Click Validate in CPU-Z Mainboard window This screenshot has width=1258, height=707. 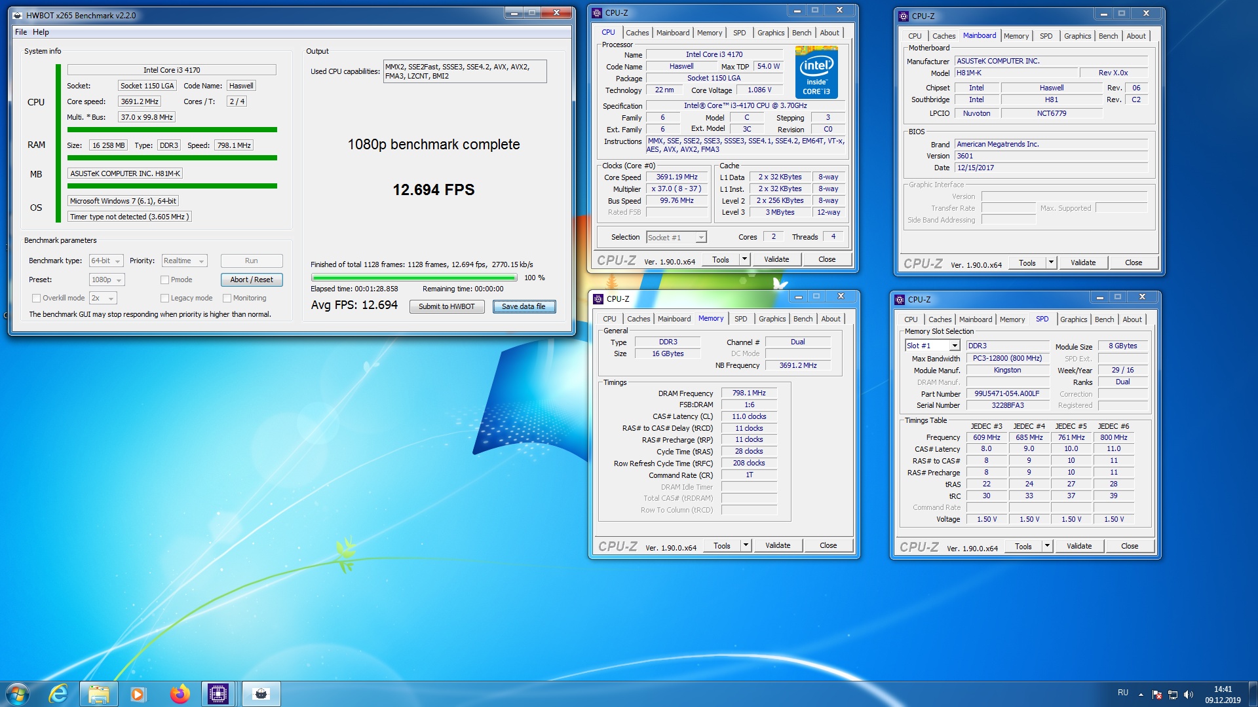(x=1083, y=263)
